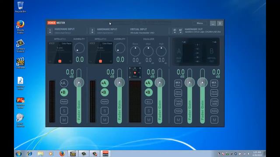Viewport: 280px width, 157px height.
Task: Click the output A/B level meter display
Action: pyautogui.click(x=196, y=51)
